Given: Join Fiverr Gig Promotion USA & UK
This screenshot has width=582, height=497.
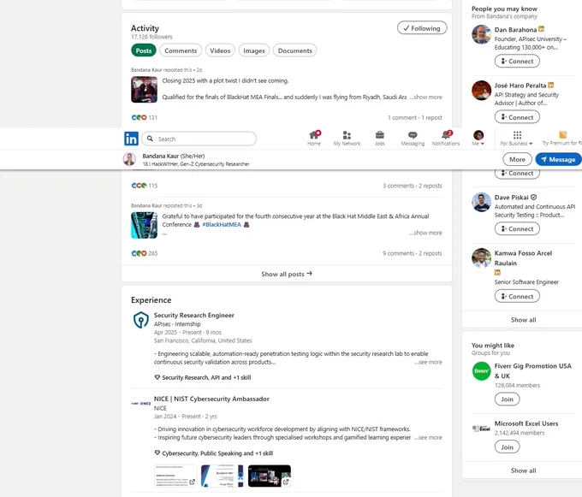Looking at the screenshot, I should [507, 399].
